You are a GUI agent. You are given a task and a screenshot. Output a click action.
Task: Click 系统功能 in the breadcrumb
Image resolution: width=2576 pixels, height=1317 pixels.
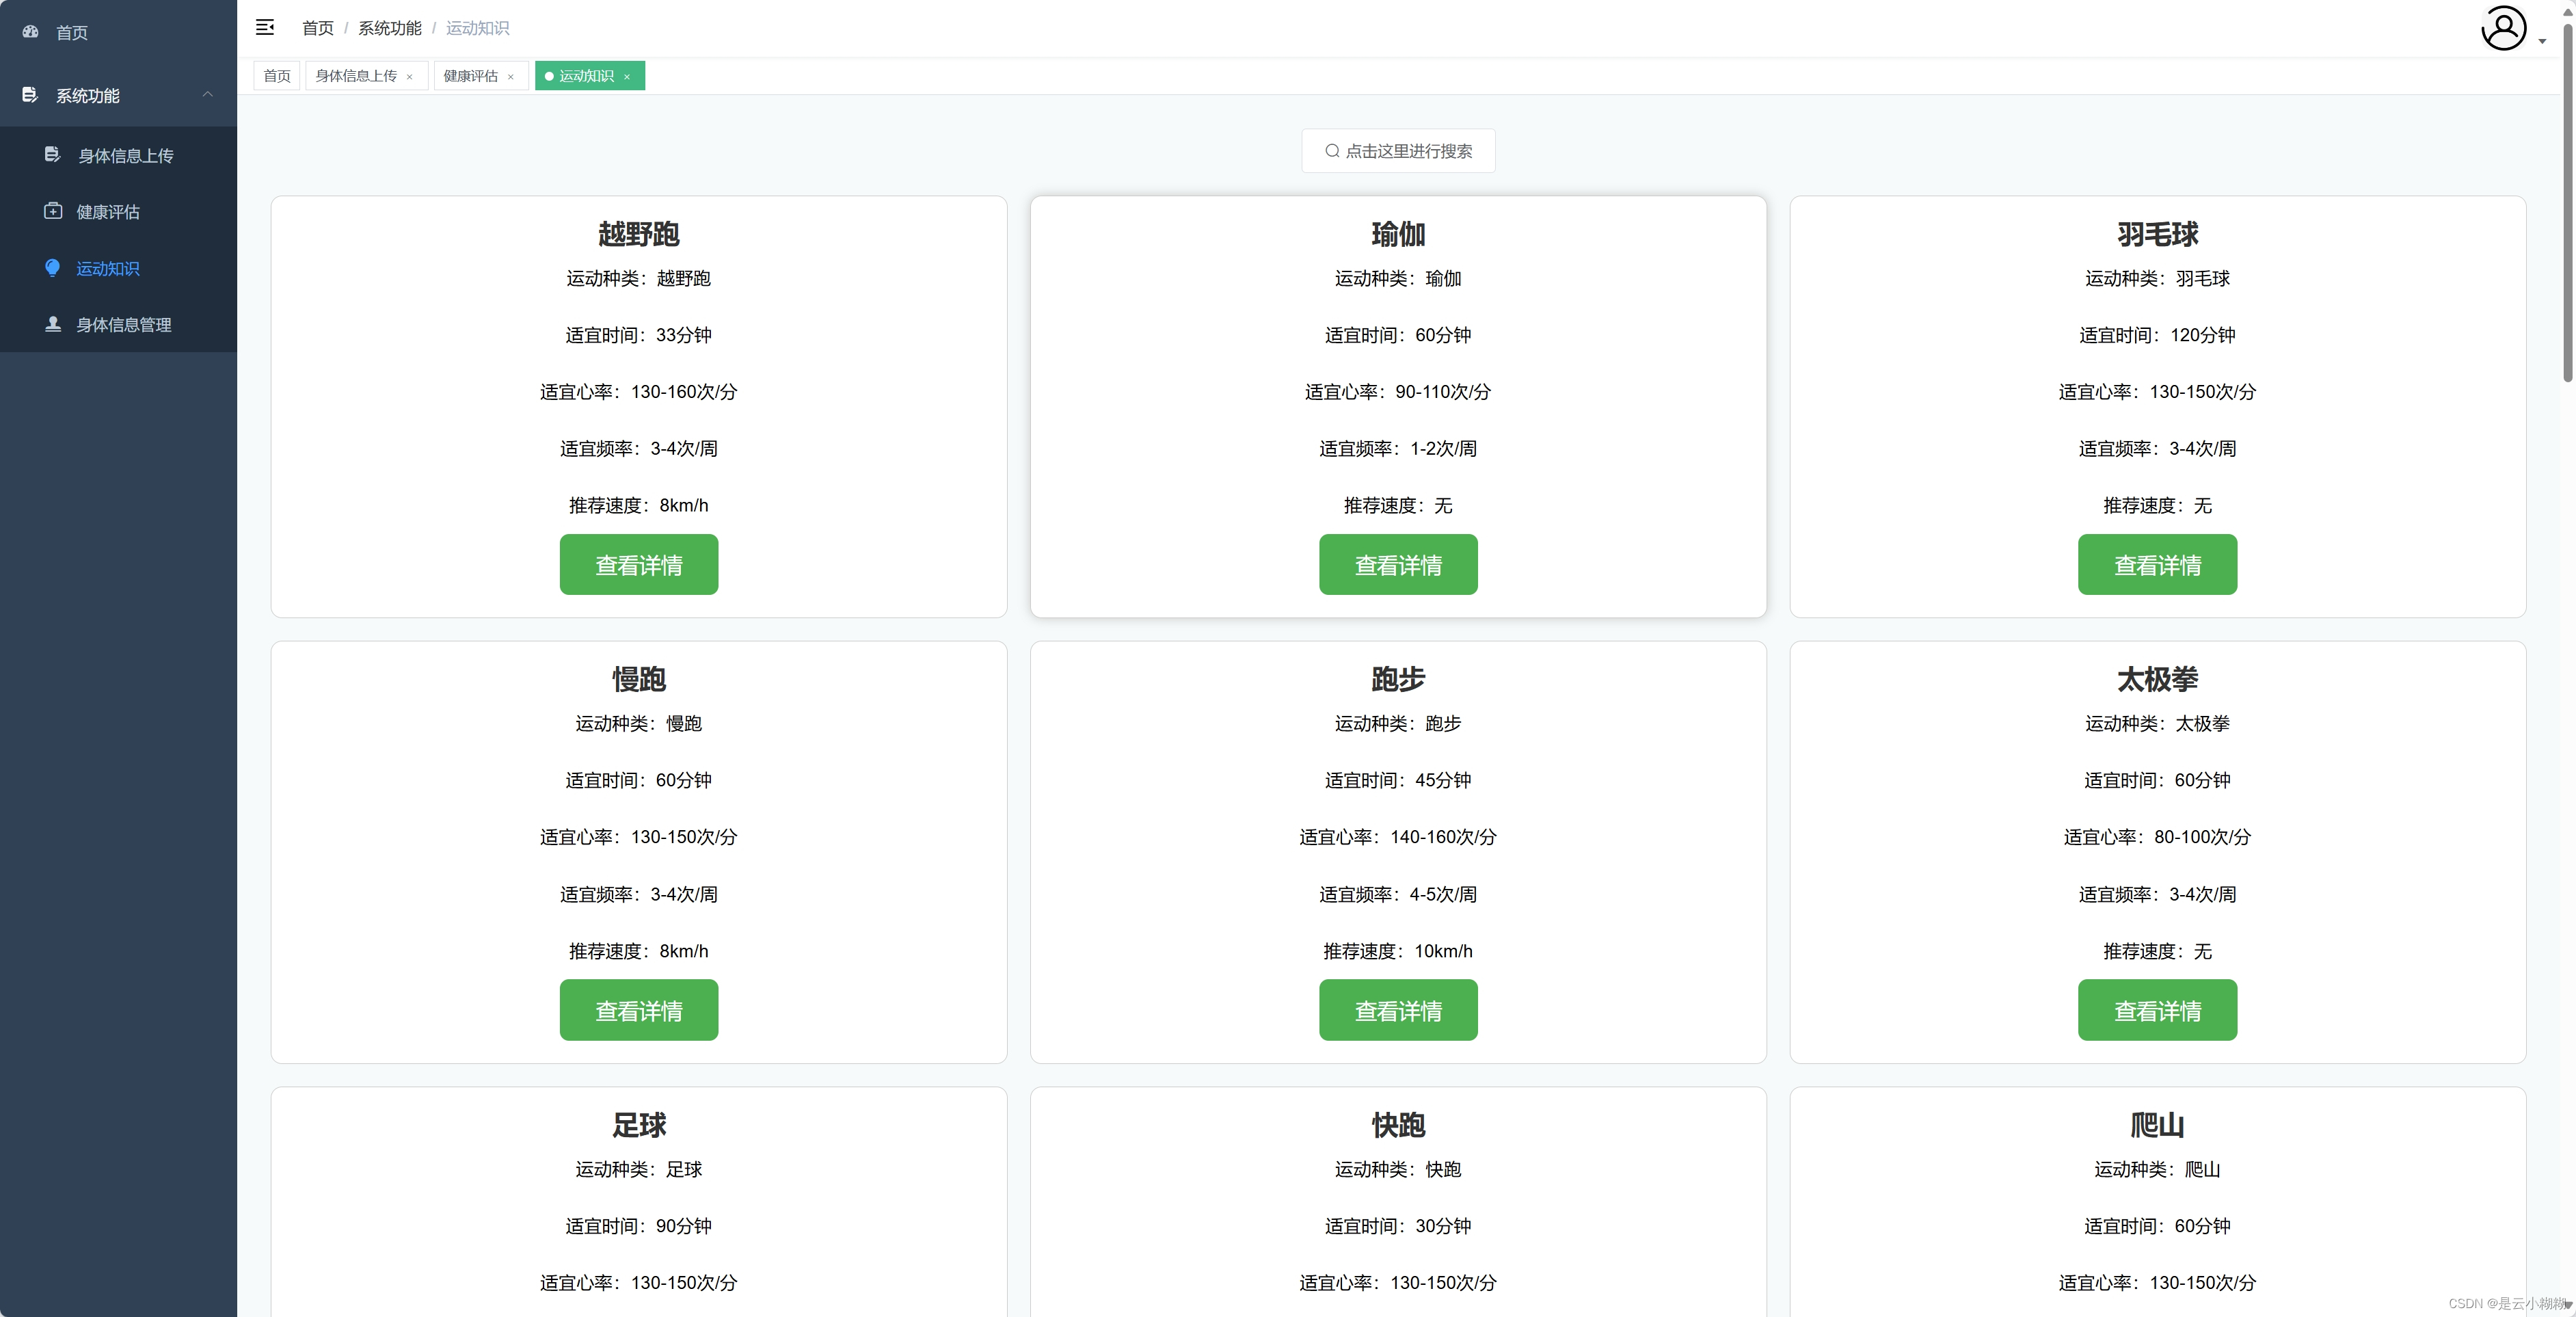389,28
